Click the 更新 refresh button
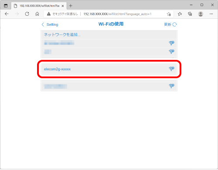218x170 pixels. (170, 24)
